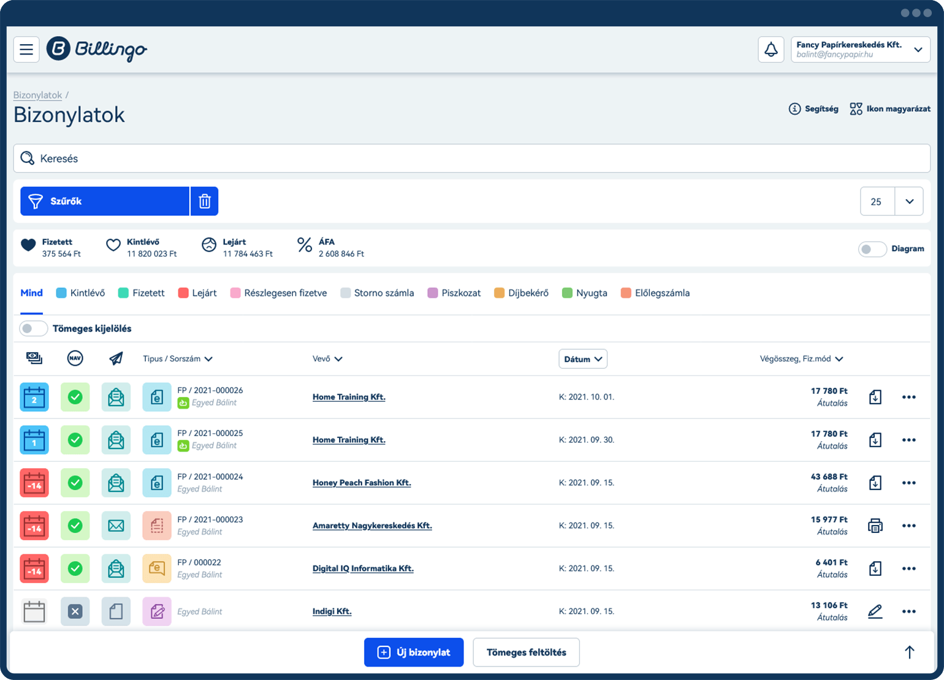Filter by Lejárt status
The height and width of the screenshot is (680, 944).
coord(197,293)
